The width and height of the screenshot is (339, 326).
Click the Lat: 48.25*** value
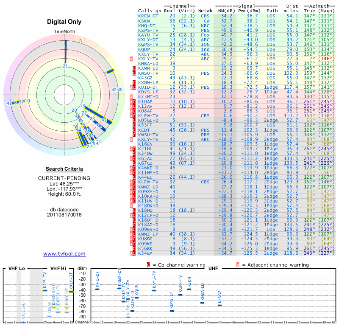click(x=64, y=184)
